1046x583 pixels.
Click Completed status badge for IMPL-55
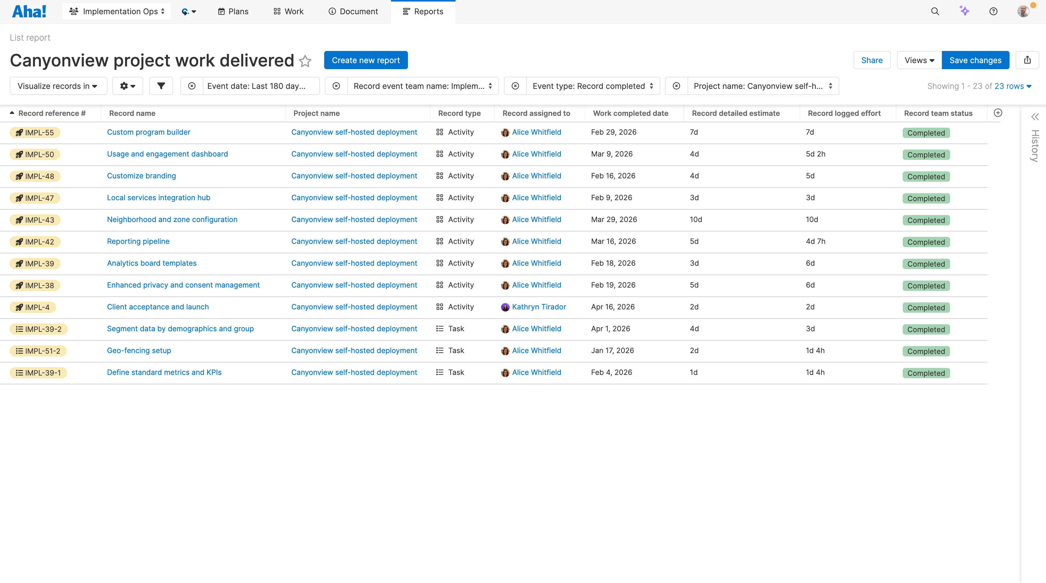(926, 133)
